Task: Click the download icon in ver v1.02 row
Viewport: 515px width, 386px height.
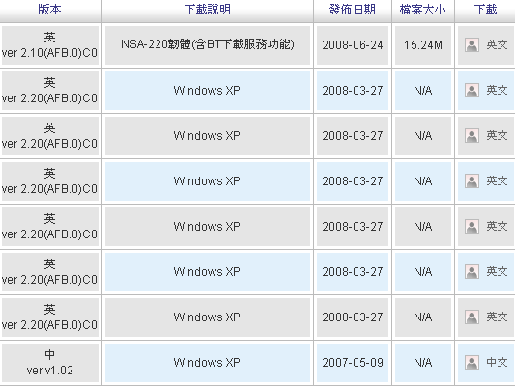Action: click(472, 363)
